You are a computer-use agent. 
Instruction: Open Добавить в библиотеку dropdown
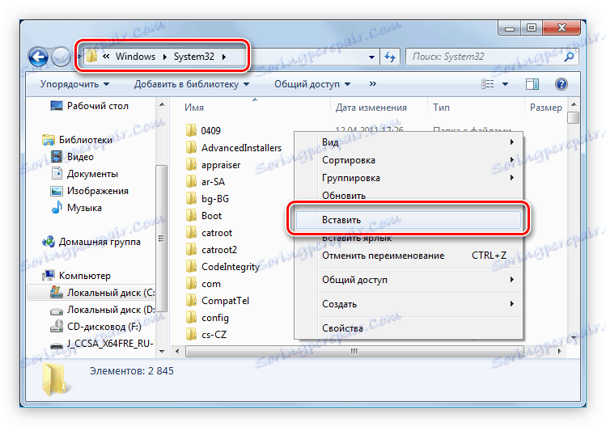(192, 84)
